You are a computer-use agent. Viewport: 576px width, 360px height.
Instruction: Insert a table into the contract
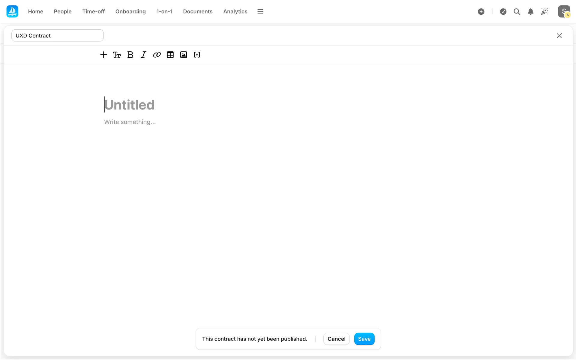170,55
